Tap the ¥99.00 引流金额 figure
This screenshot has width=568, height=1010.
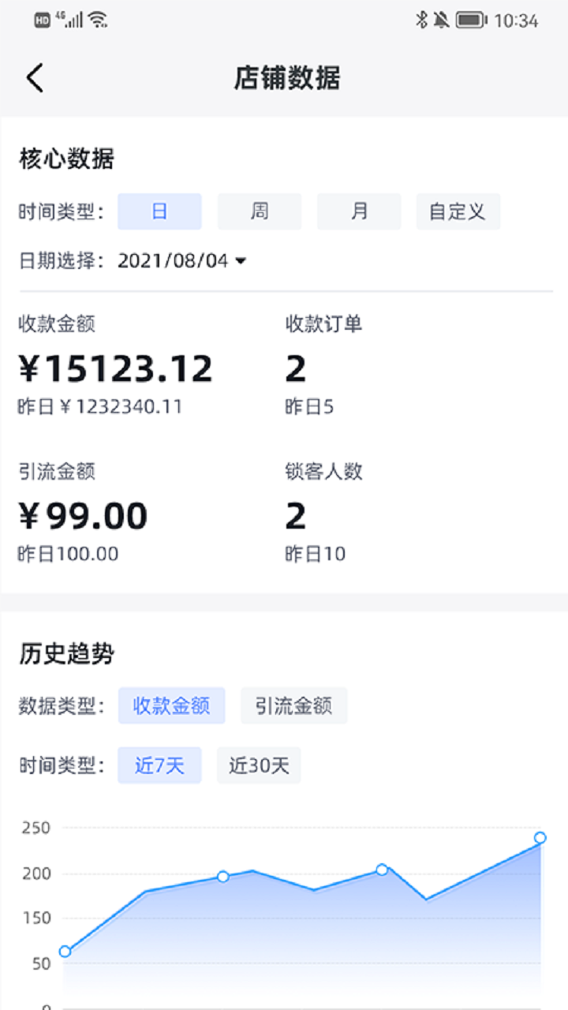[x=83, y=516]
